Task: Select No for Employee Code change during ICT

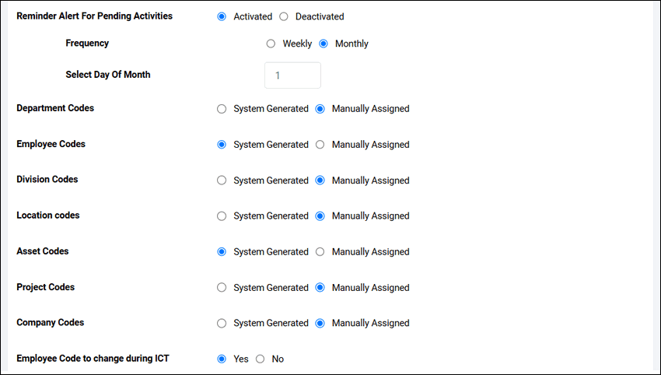Action: [x=260, y=359]
